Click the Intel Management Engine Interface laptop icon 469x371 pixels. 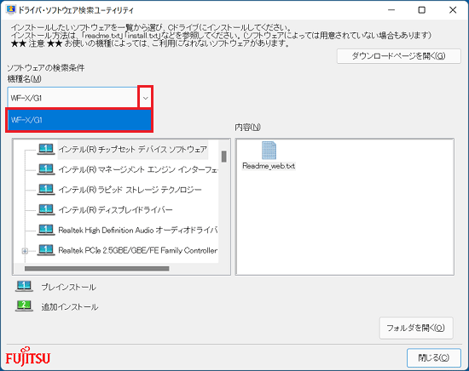[46, 169]
